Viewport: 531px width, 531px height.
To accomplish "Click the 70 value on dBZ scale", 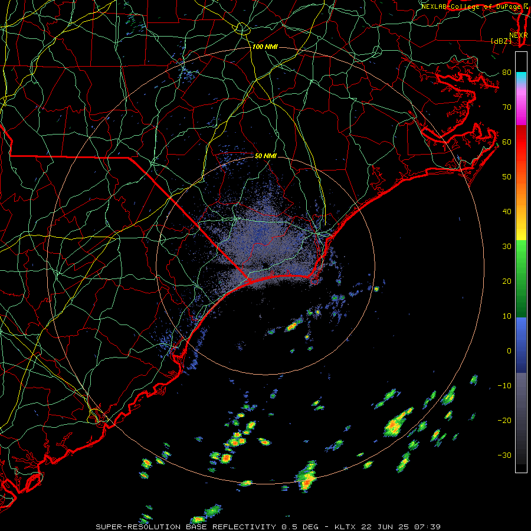I will click(507, 107).
